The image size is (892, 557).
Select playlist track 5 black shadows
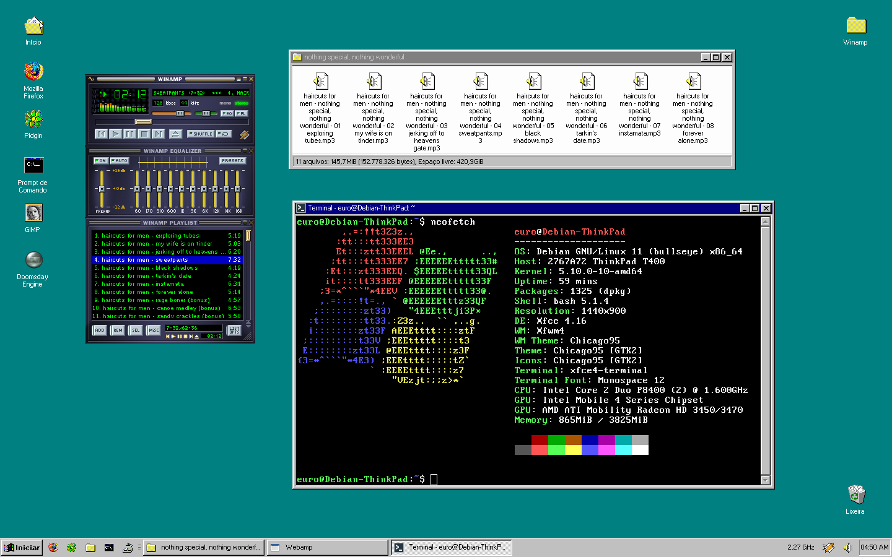[167, 268]
